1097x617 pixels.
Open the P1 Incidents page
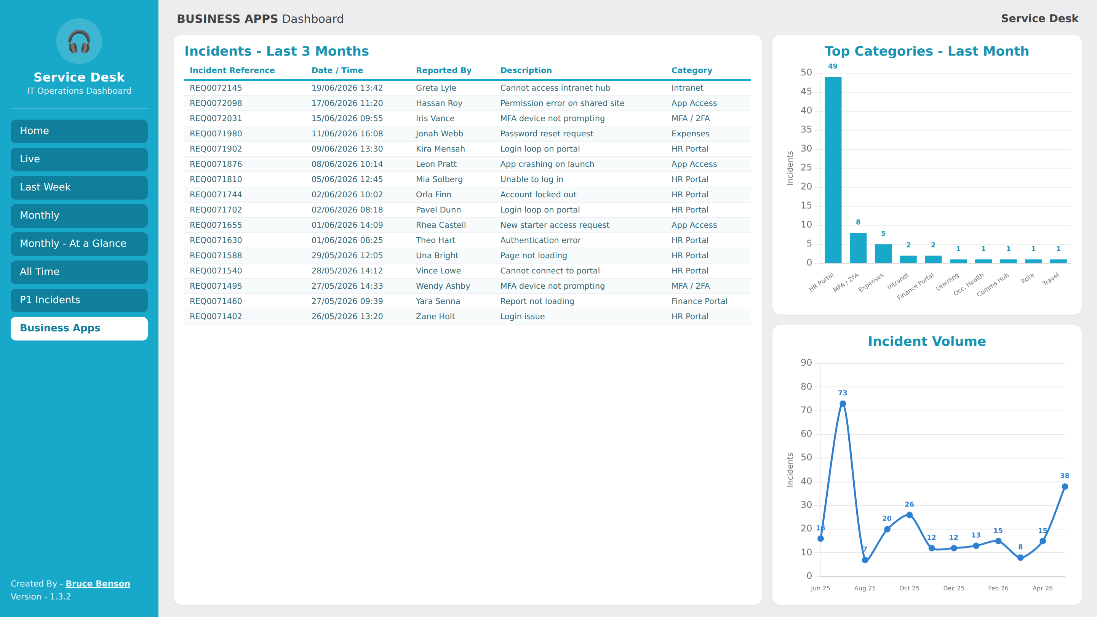79,300
